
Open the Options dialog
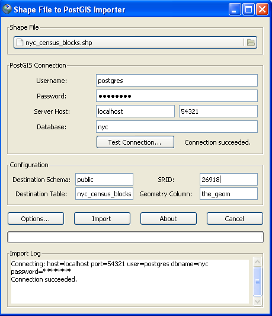[x=36, y=219]
